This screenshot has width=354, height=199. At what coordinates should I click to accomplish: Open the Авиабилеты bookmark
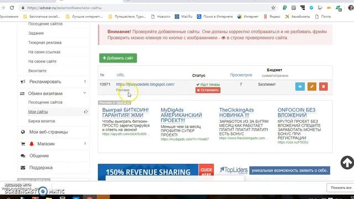(298, 17)
